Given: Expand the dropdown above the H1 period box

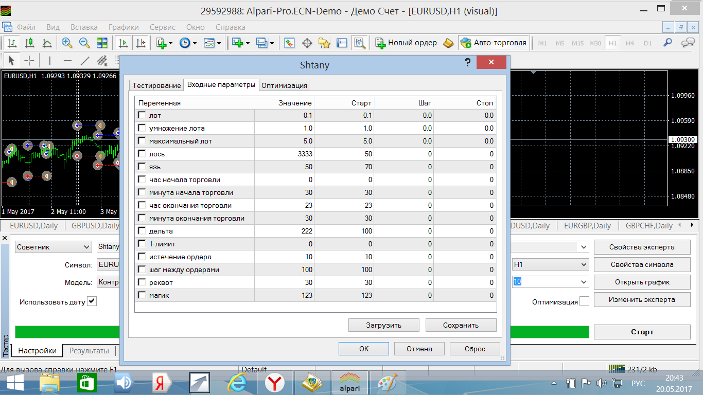Looking at the screenshot, I should 584,247.
